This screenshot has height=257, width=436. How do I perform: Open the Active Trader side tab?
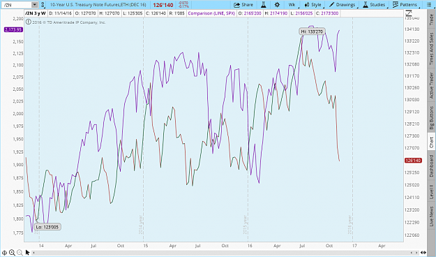[431, 85]
